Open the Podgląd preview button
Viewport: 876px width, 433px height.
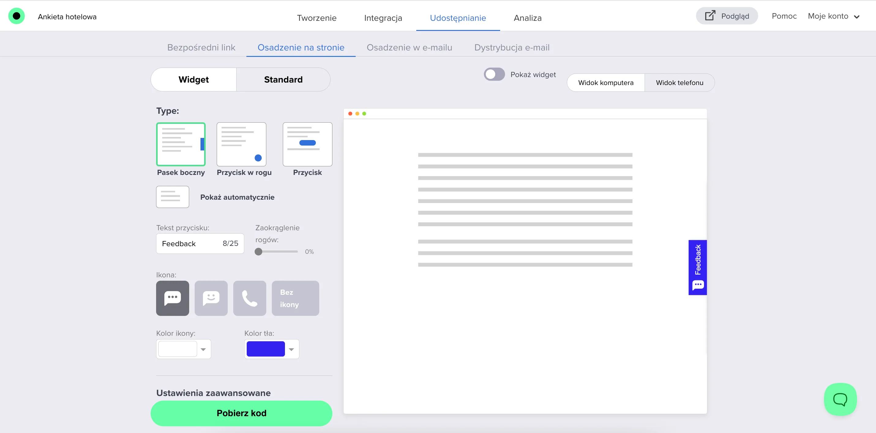(x=727, y=16)
